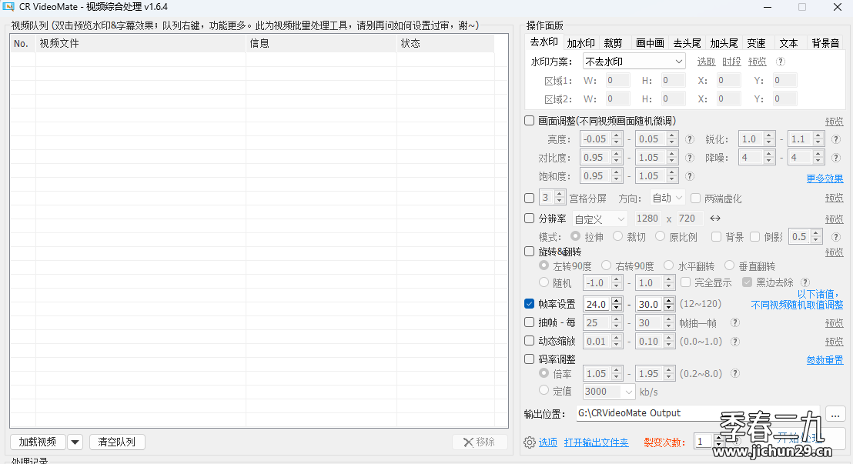Click the 打开输出文件夹 link
This screenshot has width=853, height=464.
pyautogui.click(x=596, y=442)
